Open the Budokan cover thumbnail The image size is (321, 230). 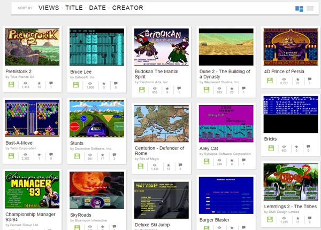point(162,47)
